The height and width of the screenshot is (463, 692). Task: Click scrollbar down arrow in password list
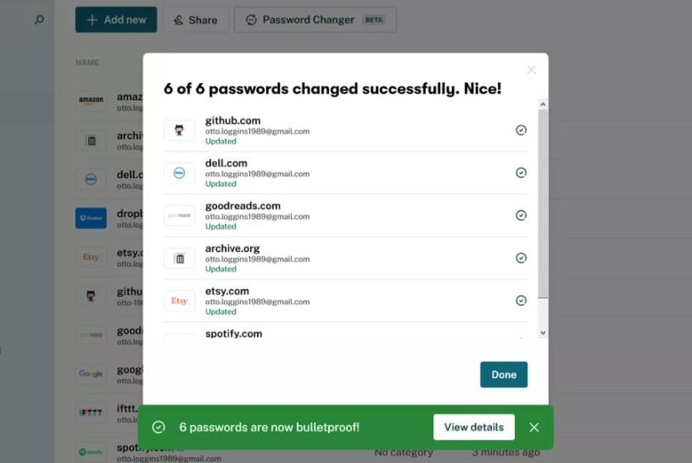pos(543,332)
